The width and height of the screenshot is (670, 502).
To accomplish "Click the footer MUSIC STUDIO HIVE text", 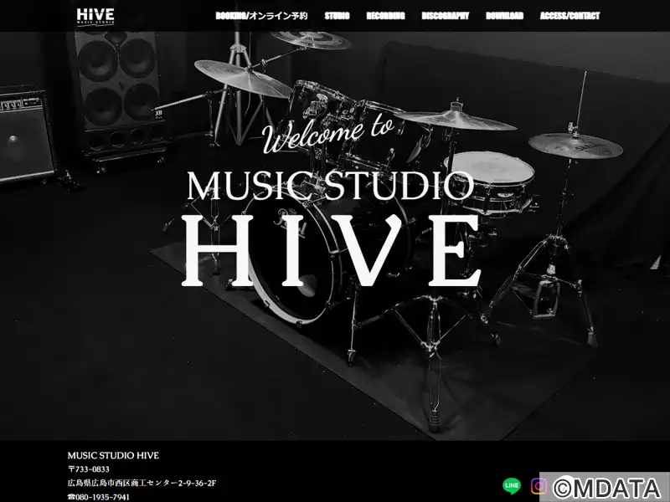I will (113, 455).
